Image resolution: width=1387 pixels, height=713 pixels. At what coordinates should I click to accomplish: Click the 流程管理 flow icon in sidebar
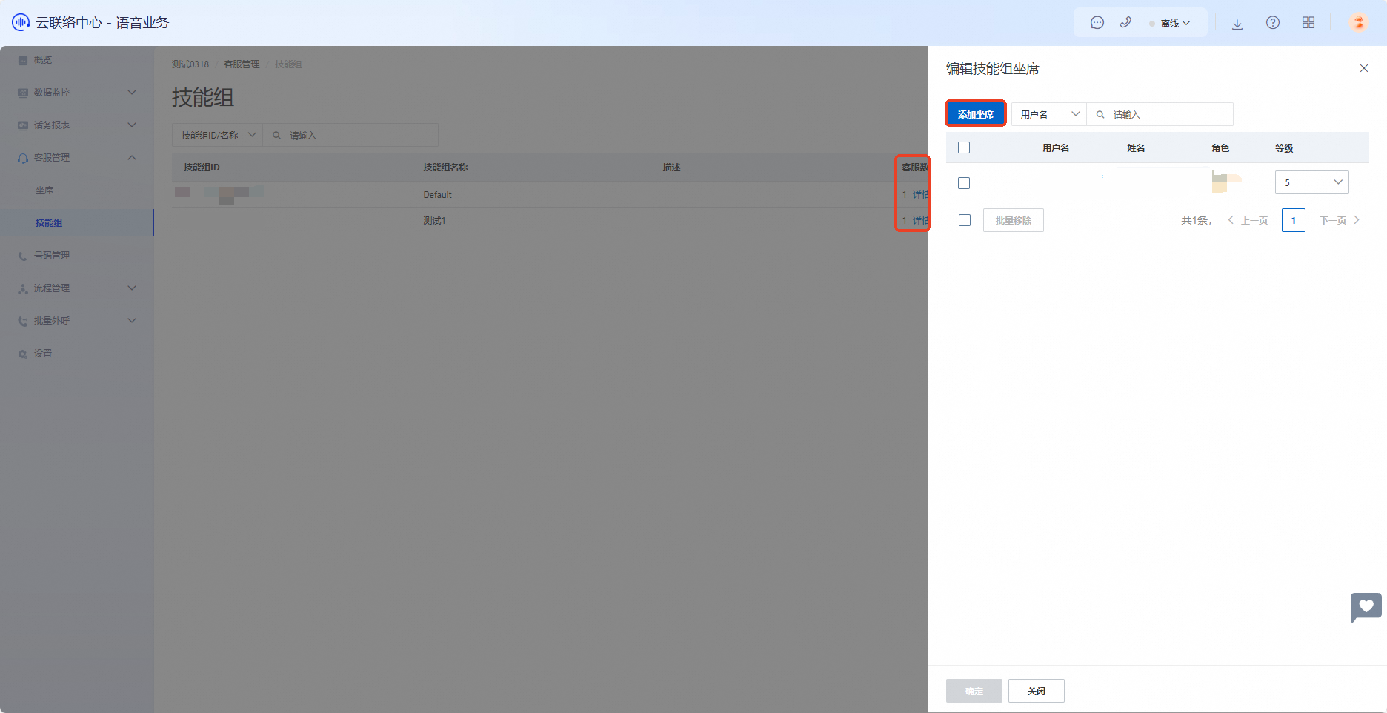click(23, 288)
